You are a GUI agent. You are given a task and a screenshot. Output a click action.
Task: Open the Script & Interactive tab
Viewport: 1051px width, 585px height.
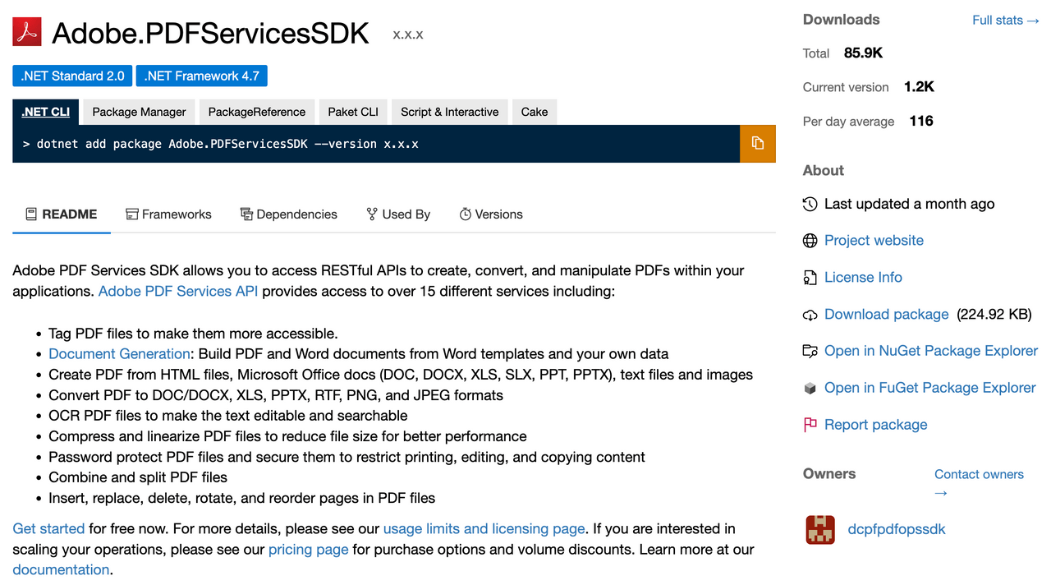(x=450, y=112)
